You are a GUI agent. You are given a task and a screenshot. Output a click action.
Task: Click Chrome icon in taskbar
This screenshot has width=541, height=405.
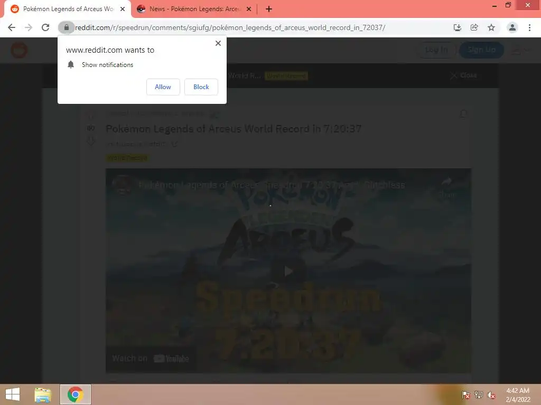point(76,394)
